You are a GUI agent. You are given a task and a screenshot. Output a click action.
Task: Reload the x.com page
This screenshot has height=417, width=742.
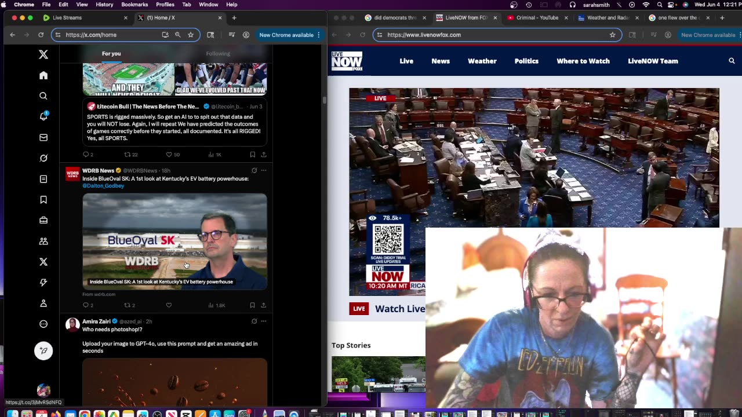[x=41, y=35]
